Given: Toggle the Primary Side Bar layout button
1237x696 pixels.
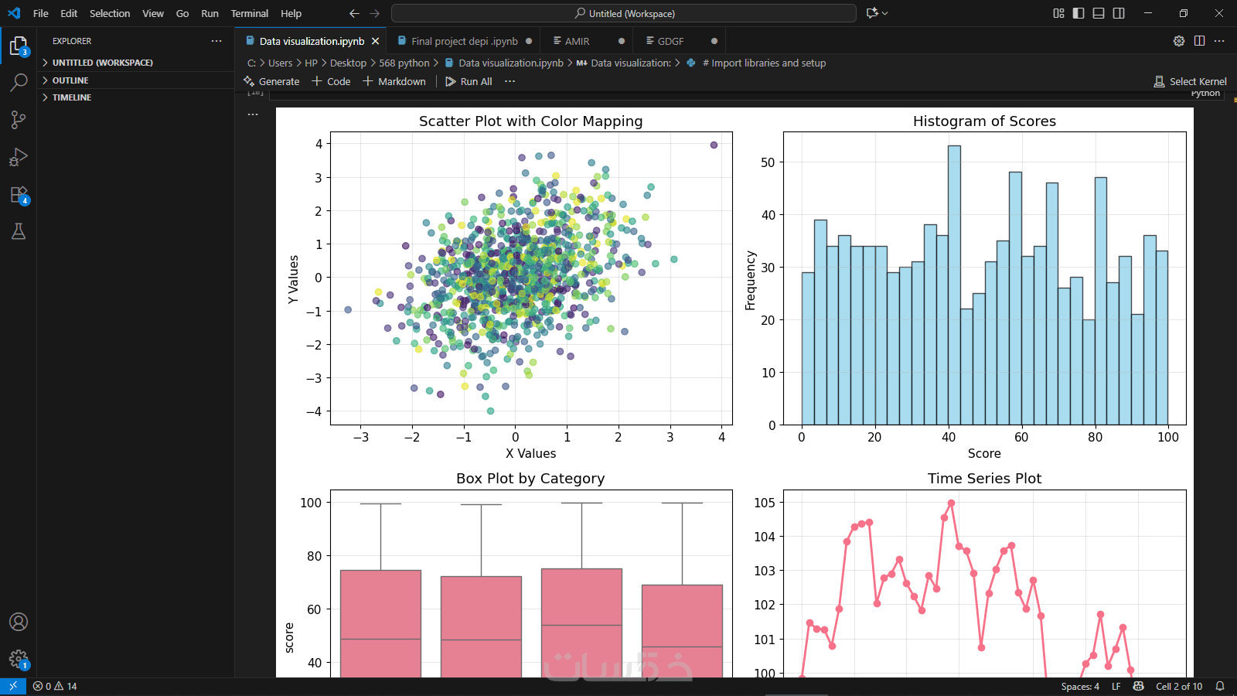Looking at the screenshot, I should 1079,13.
